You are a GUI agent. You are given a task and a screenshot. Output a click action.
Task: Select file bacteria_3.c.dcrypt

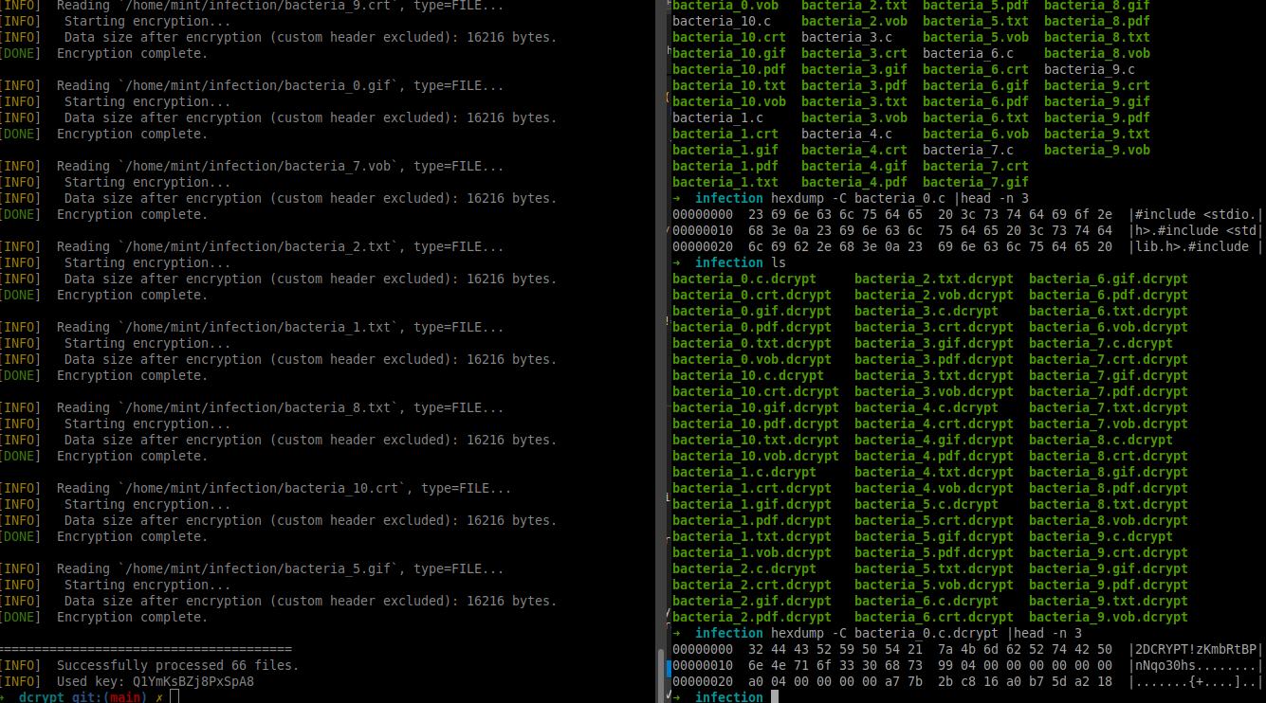click(x=927, y=311)
